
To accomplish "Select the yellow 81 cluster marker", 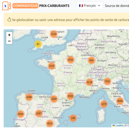I will (x=38, y=44).
